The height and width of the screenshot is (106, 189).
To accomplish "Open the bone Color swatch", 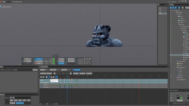I will (180, 100).
